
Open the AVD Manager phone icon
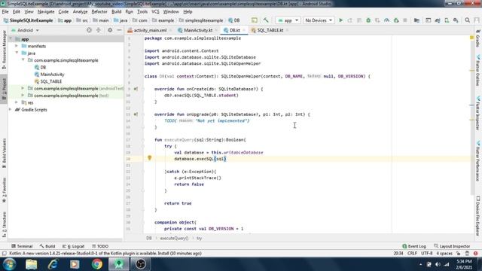tap(447, 20)
